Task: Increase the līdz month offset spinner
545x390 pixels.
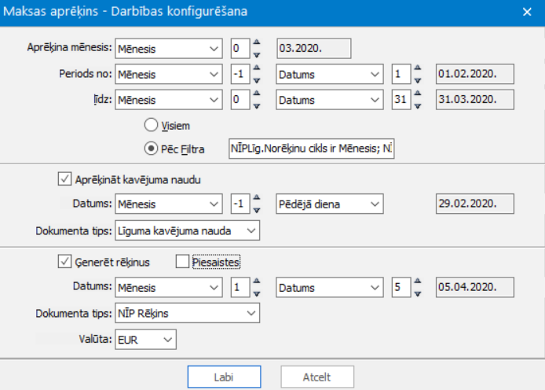Action: pos(257,95)
